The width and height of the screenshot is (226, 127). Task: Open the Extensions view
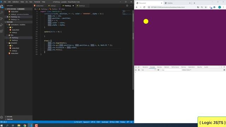2,31
